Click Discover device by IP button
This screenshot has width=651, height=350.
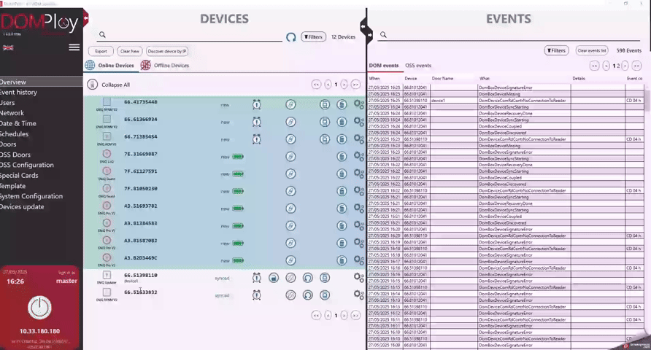[167, 51]
